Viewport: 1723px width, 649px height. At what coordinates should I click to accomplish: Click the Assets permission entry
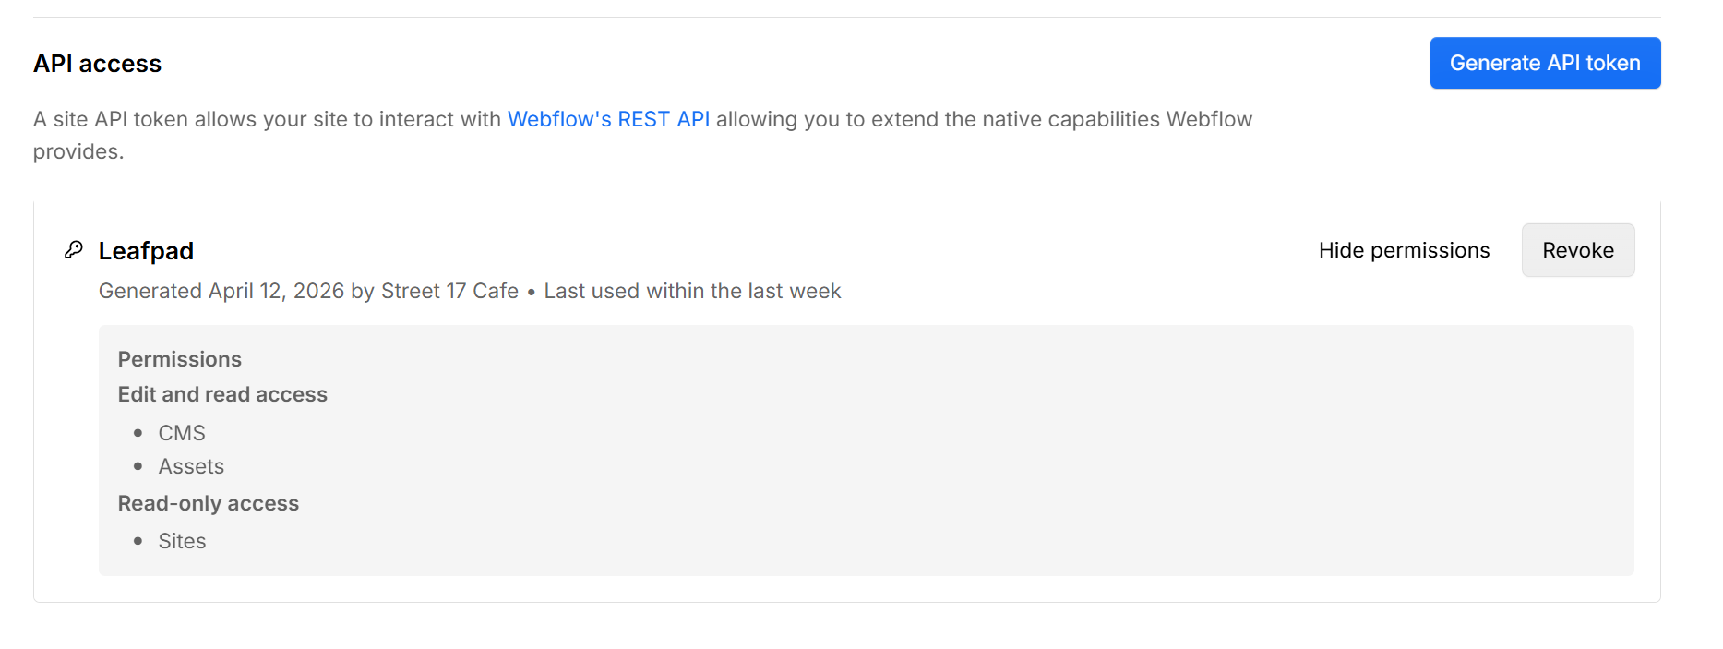click(191, 466)
